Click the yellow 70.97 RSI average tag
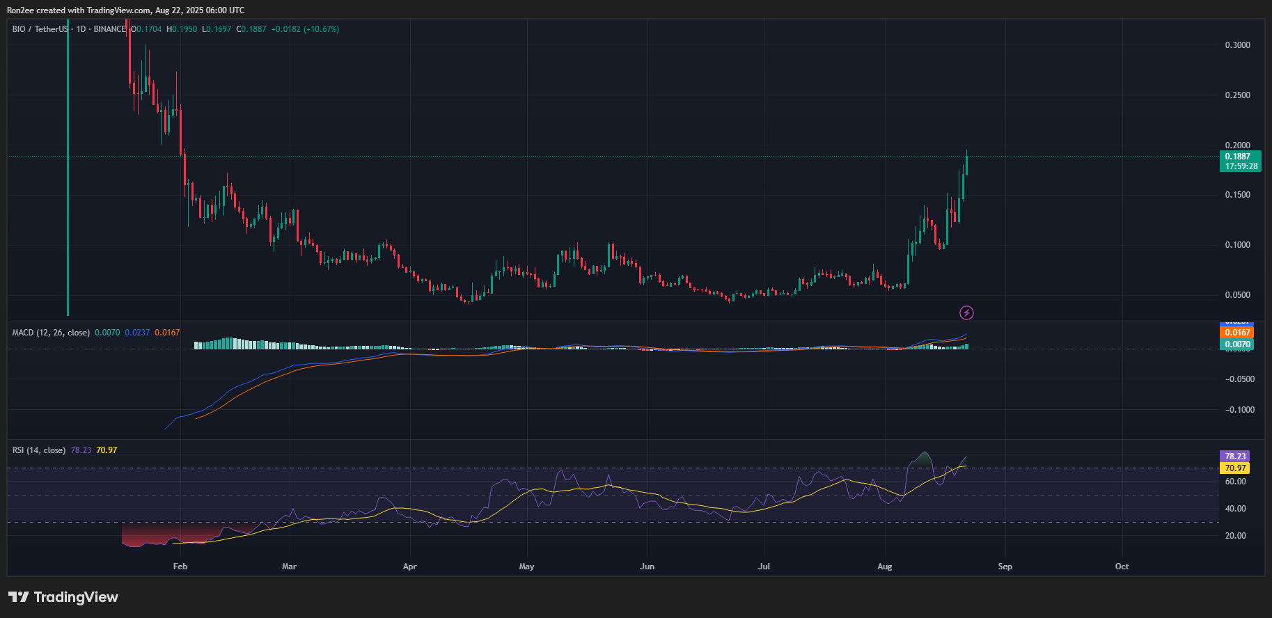 point(1235,468)
